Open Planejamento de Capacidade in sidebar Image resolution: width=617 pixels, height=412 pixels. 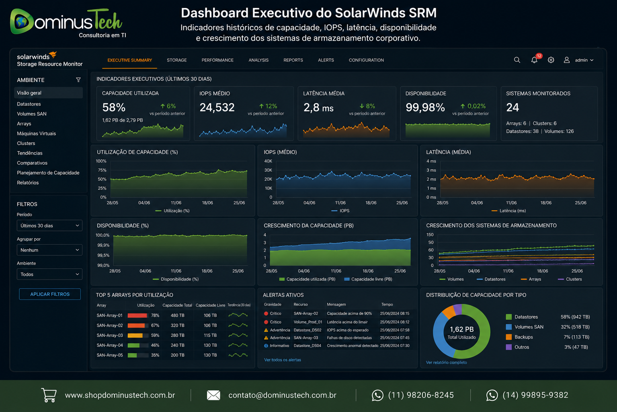click(x=48, y=173)
